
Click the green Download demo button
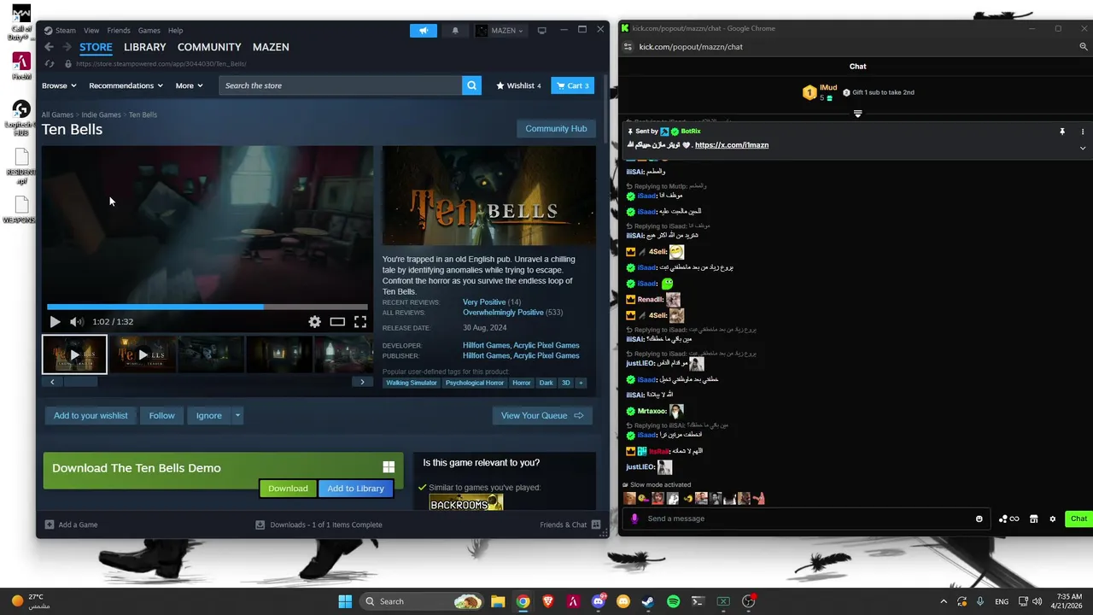coord(288,489)
